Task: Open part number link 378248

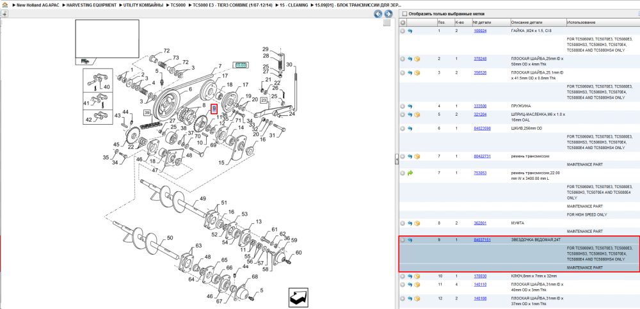Action: 480,59
